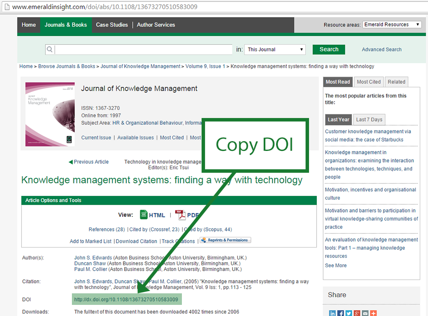
Task: Open the 'This Journal' search scope dropdown
Action: [x=275, y=50]
